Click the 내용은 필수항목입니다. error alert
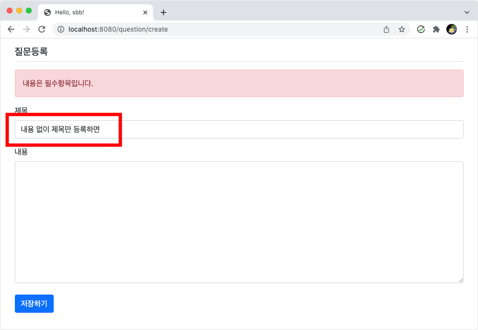Image resolution: width=478 pixels, height=330 pixels. click(239, 83)
